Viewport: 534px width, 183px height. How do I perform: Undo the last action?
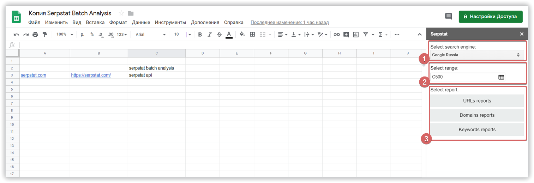16,35
